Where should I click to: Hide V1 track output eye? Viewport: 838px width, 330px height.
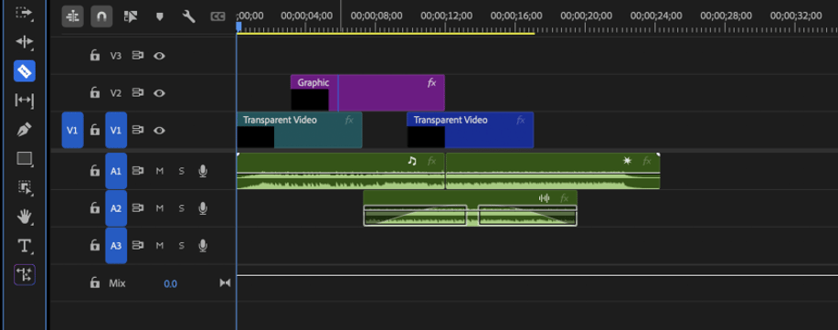[159, 130]
